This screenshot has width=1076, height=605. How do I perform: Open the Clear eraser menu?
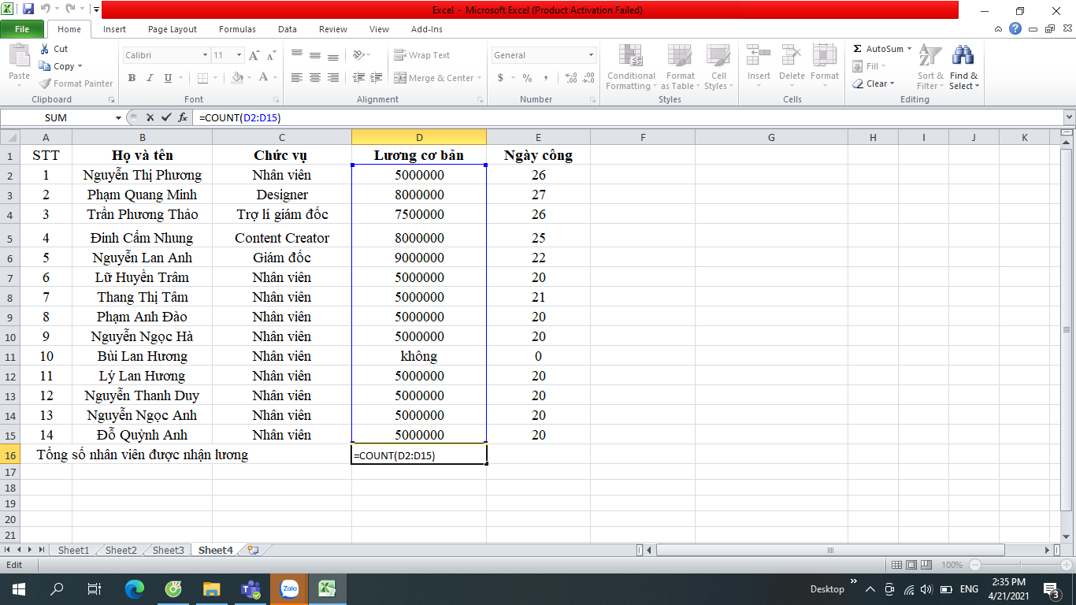(874, 84)
